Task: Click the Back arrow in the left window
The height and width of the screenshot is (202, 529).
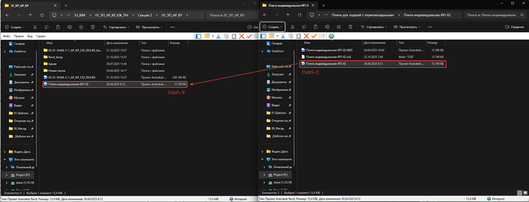Action: click(x=7, y=15)
